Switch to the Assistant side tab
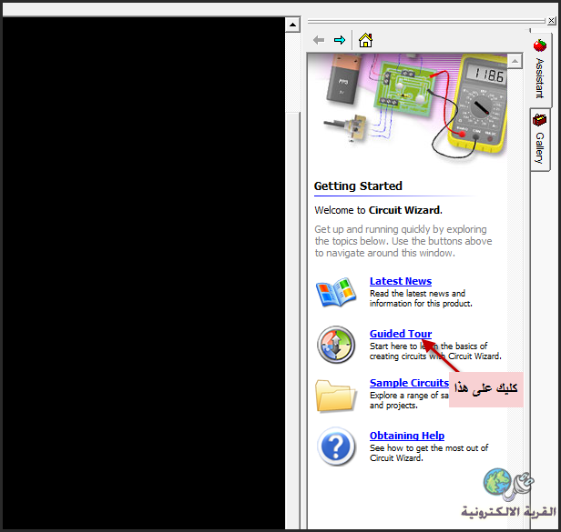This screenshot has width=561, height=532. click(x=540, y=68)
